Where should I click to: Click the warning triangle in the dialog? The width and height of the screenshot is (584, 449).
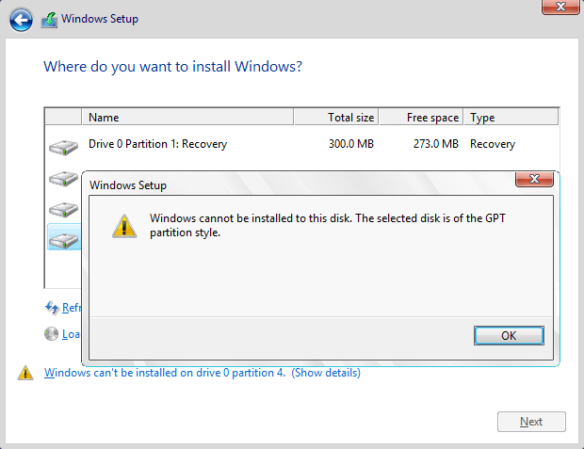(x=123, y=225)
